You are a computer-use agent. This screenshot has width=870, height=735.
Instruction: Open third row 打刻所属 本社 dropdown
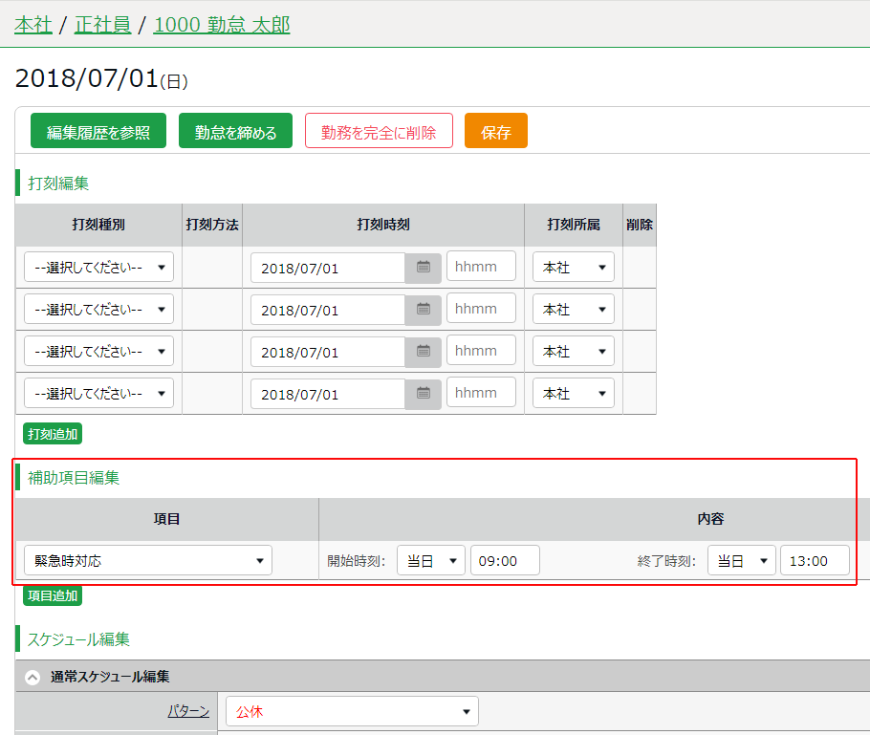coord(574,352)
